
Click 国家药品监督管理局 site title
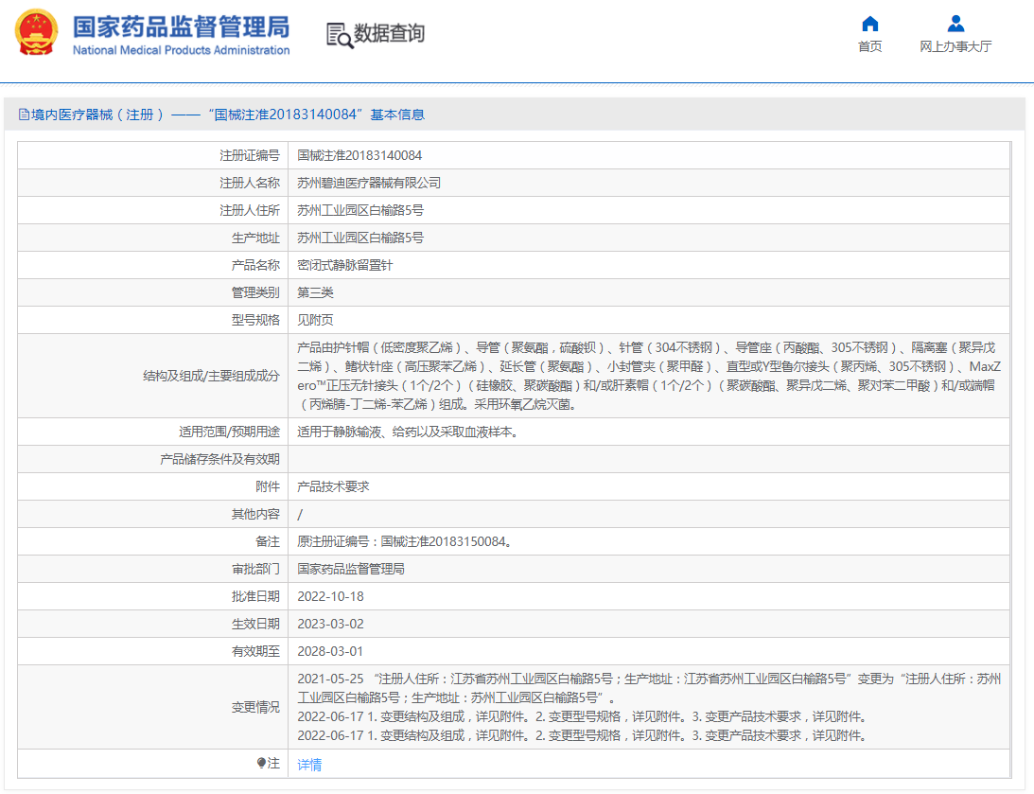[182, 27]
